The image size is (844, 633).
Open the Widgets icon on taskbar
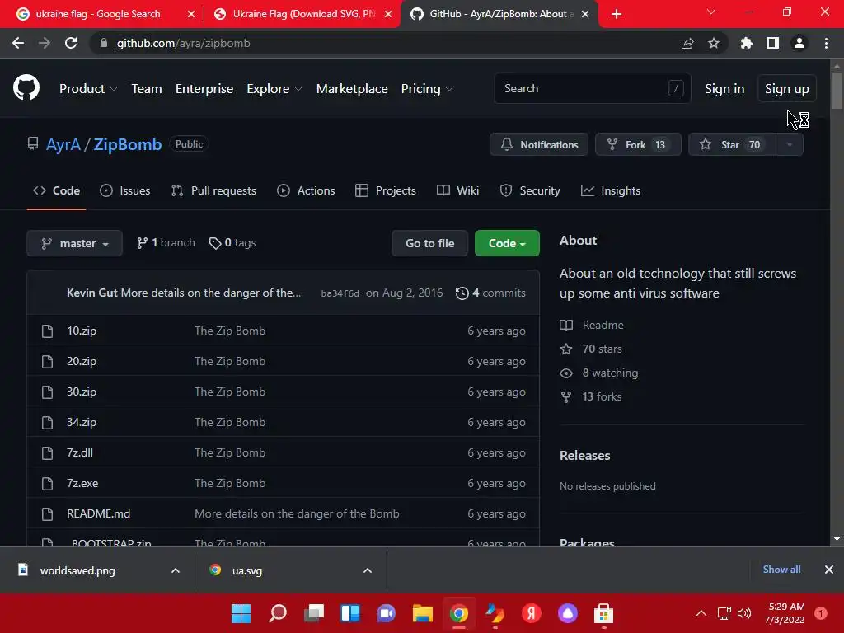coord(349,613)
